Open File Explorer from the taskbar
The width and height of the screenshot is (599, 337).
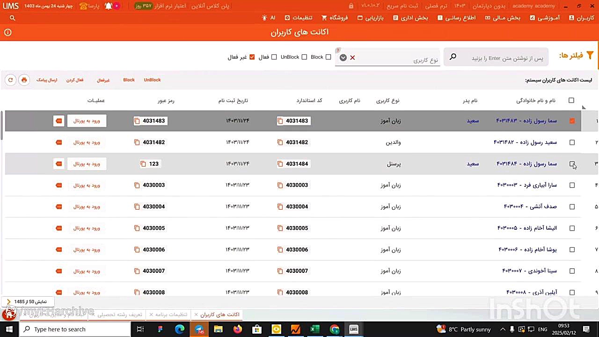click(218, 330)
